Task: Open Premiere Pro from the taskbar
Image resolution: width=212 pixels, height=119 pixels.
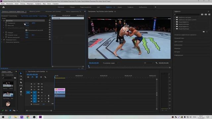Action: [x=40, y=117]
